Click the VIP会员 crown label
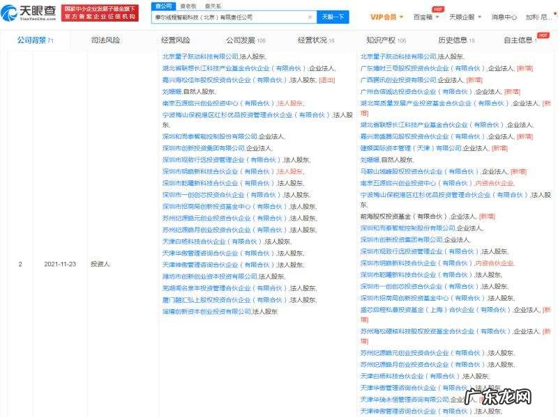 point(382,17)
